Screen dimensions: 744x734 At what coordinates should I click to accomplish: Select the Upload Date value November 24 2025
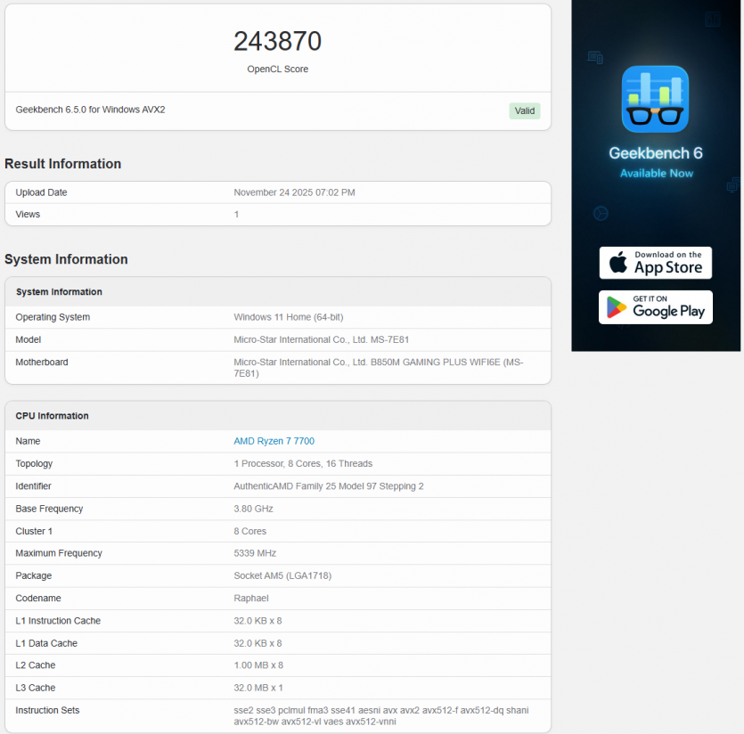294,192
